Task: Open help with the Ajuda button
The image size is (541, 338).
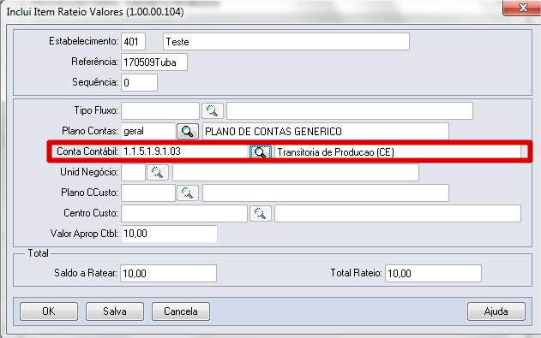Action: (496, 311)
